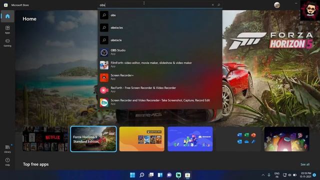Select the 'obstacle' search suggestion
Image resolution: width=320 pixels, height=180 pixels.
160,40
